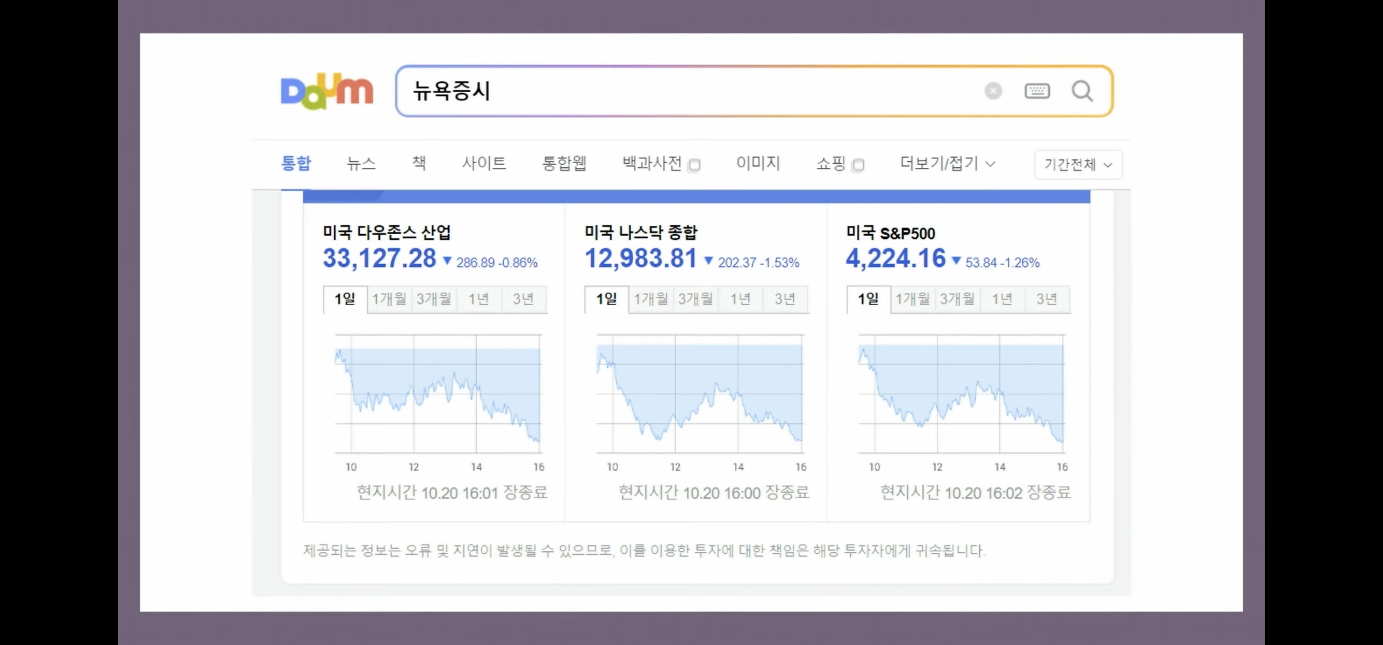Click the 나스닥 종합 intraday chart
The height and width of the screenshot is (645, 1383).
click(700, 394)
